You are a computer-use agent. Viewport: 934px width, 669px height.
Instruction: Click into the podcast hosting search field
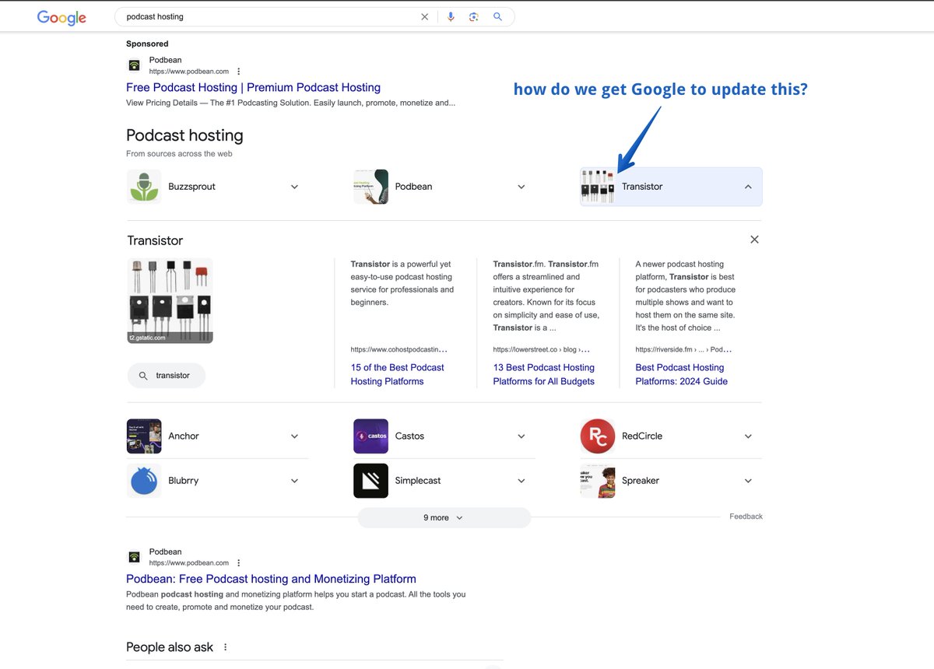[x=265, y=17]
